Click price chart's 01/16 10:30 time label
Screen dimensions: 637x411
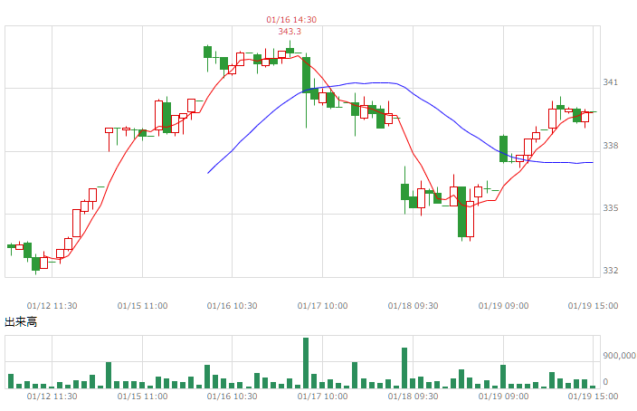pos(232,306)
